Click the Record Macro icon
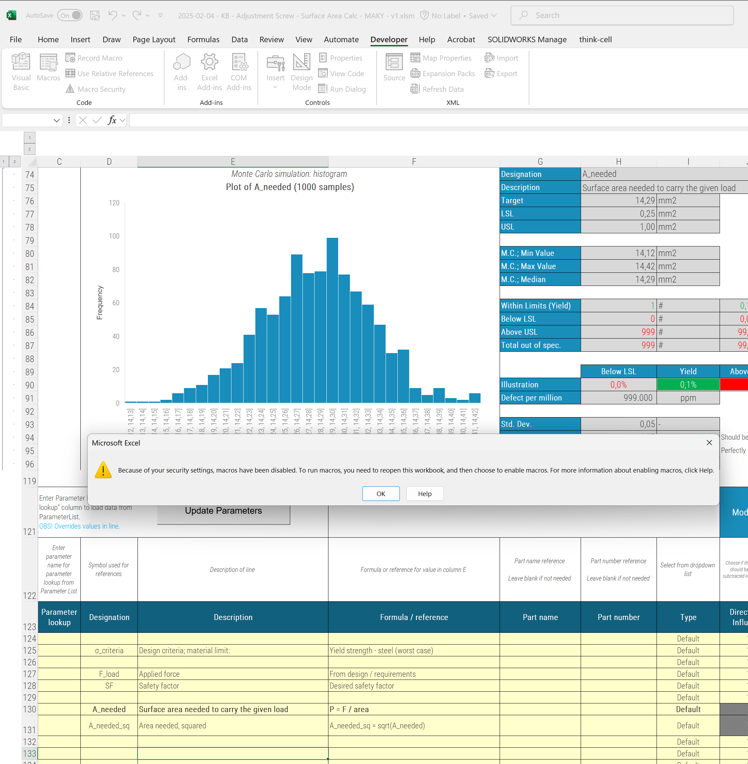This screenshot has height=764, width=748. pos(71,57)
